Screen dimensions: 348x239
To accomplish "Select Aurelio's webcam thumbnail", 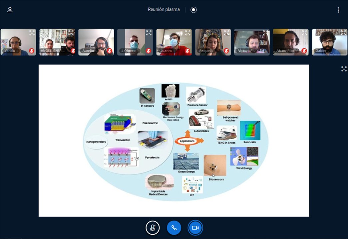I will point(96,42).
